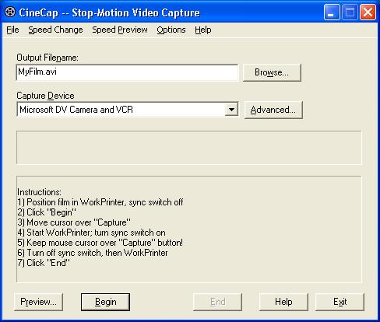This screenshot has width=380, height=322.
Task: Click the Browse... button
Action: (x=272, y=72)
